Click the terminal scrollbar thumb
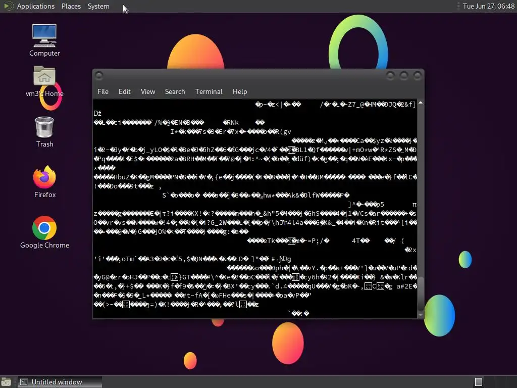The width and height of the screenshot is (517, 388). 421,294
